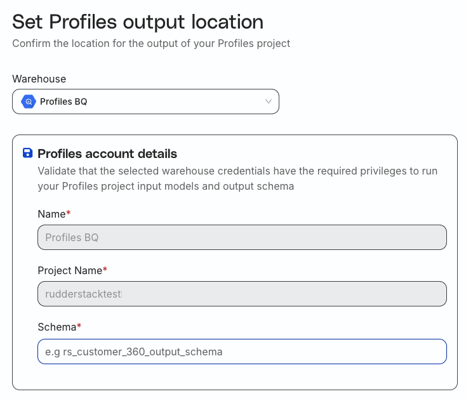Click the BigQuery icon in Warehouse selector

[x=28, y=102]
